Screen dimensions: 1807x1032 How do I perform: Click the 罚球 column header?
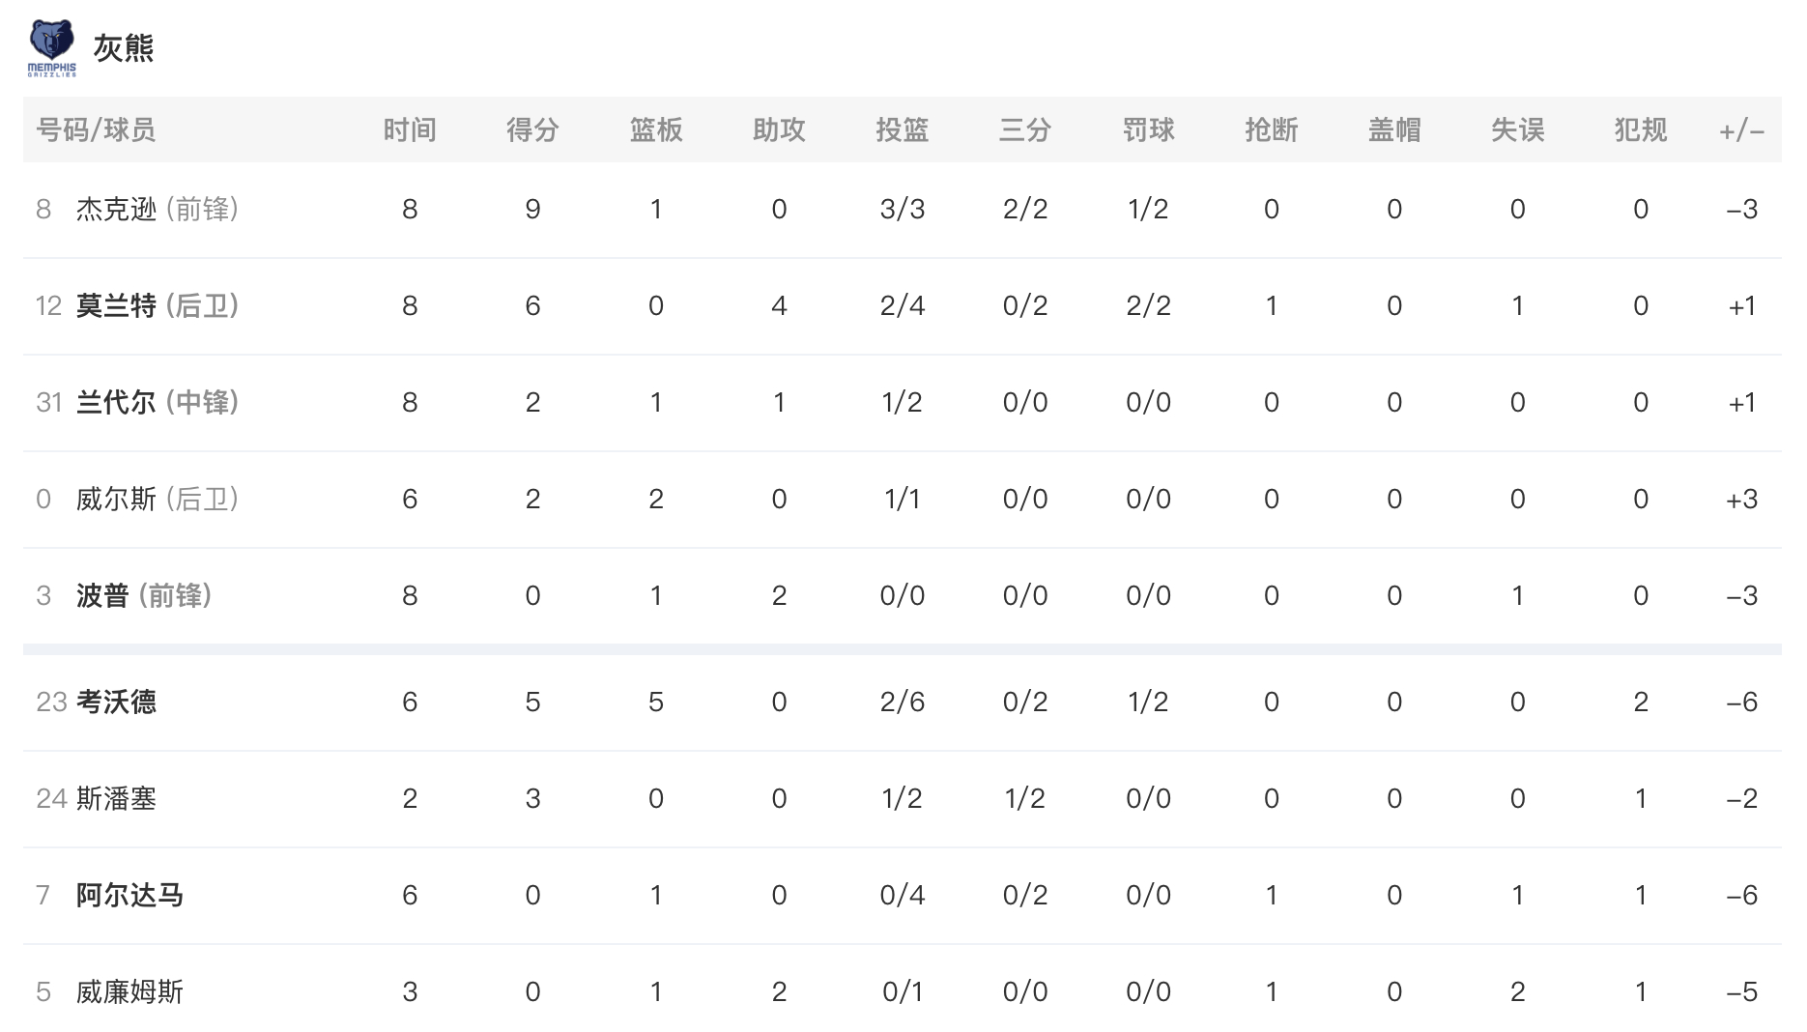tap(1148, 129)
